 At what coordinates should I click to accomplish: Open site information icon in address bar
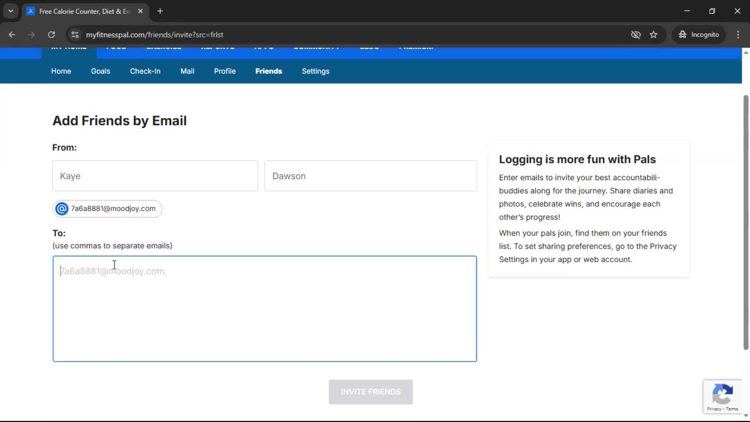click(75, 34)
